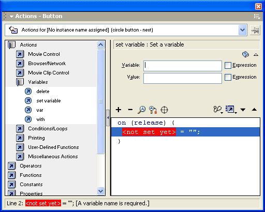Collapse the Actions - Button panel title arrow
Viewport: 265px width, 212px height.
click(11, 17)
